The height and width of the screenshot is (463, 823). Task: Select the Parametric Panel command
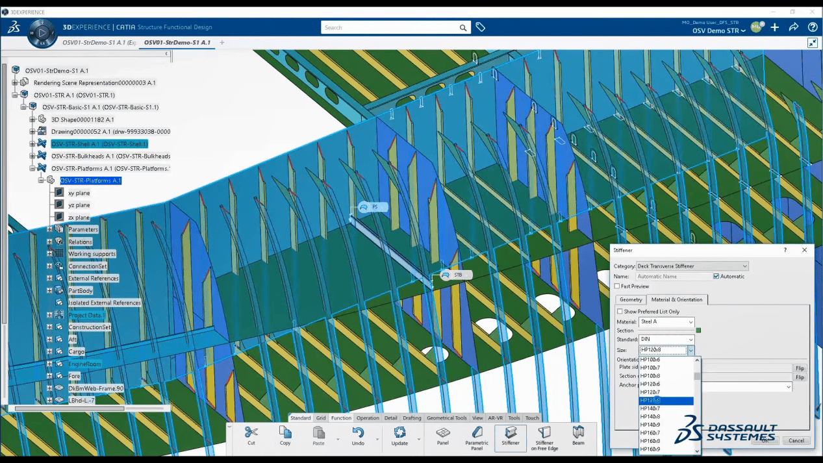click(477, 437)
